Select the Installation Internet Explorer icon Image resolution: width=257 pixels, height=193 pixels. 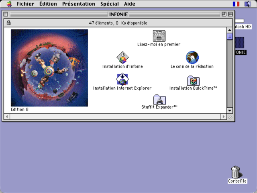click(x=122, y=79)
